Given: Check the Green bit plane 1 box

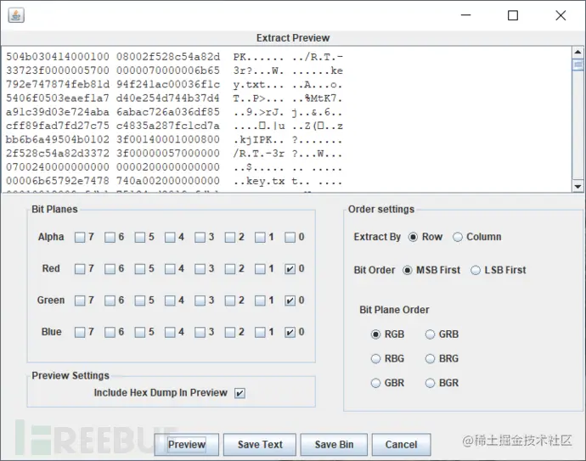Looking at the screenshot, I should coord(260,301).
